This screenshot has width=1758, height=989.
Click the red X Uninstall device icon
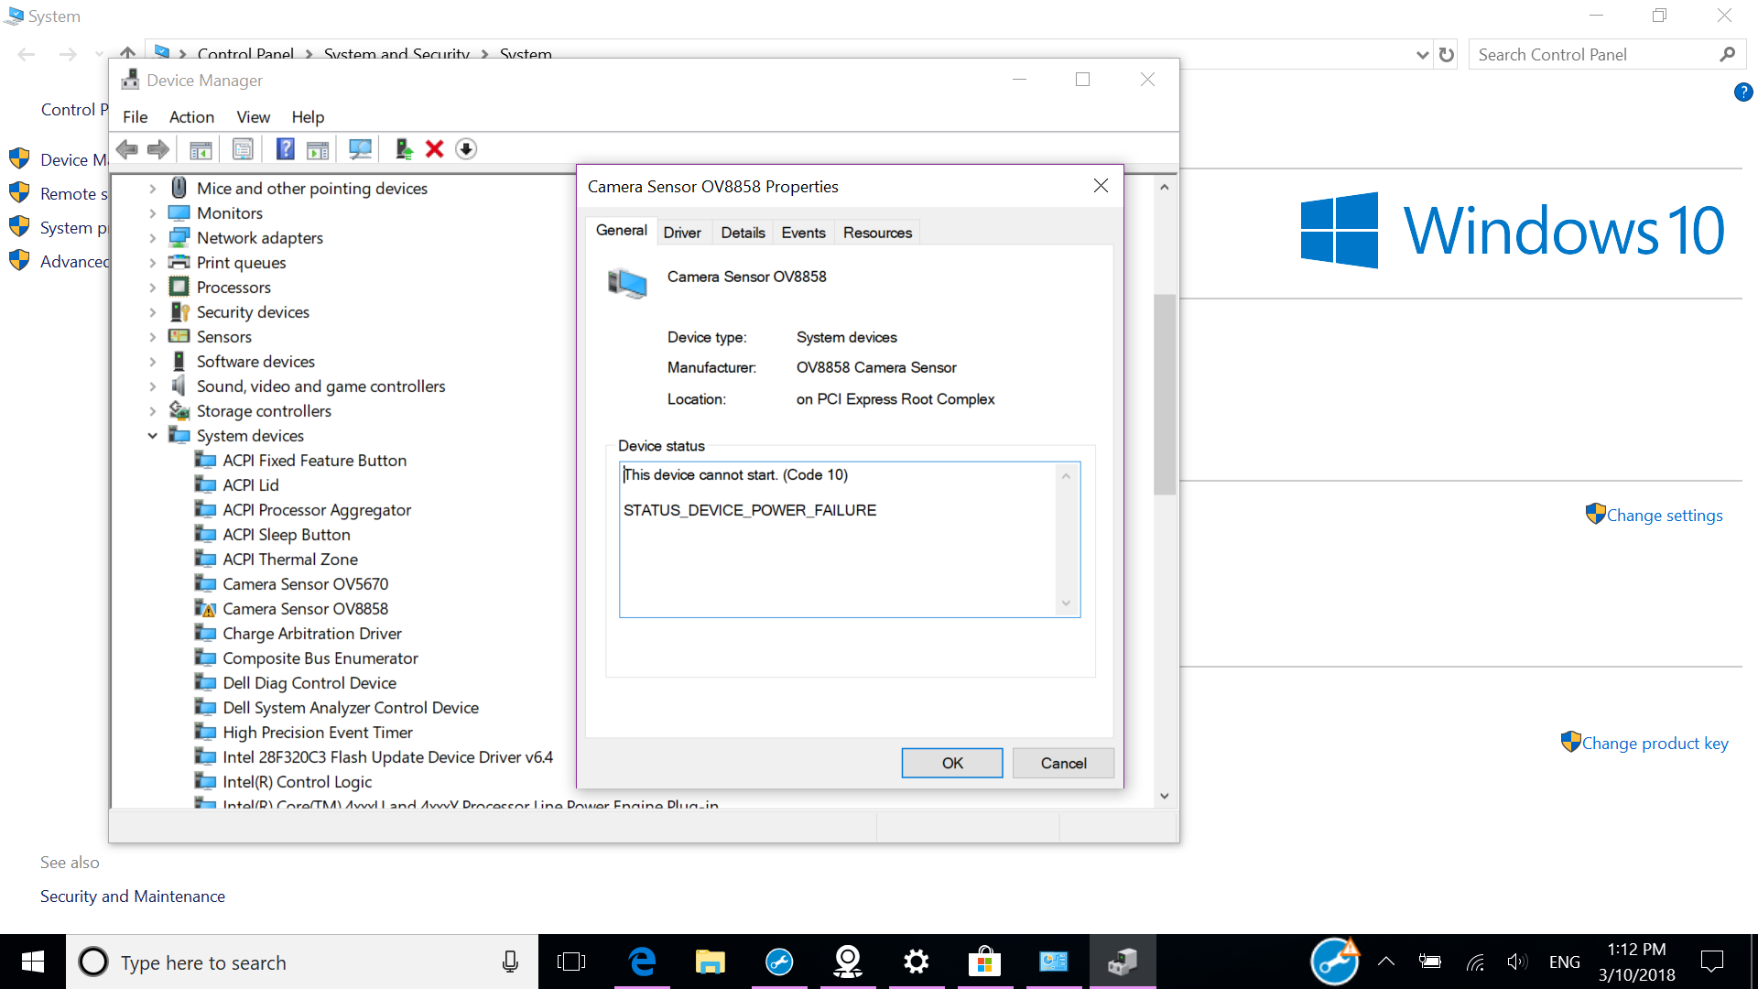pyautogui.click(x=435, y=149)
